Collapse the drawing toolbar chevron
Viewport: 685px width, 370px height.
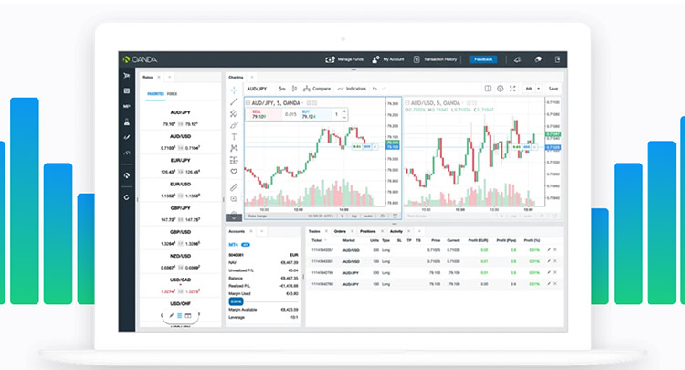pyautogui.click(x=234, y=217)
